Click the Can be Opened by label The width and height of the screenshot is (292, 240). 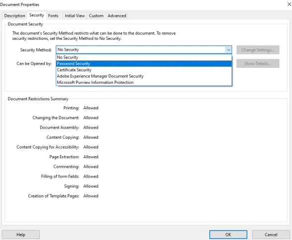tap(34, 64)
